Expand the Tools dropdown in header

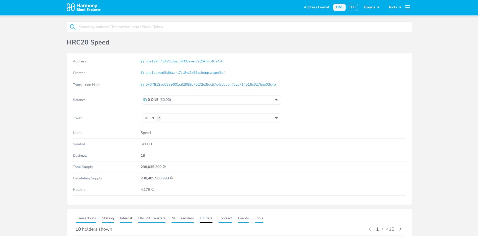(x=395, y=7)
